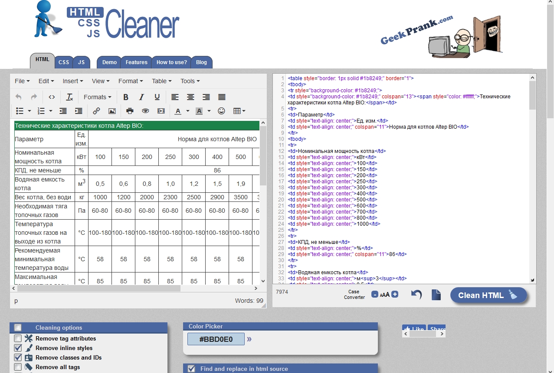
Task: Click the italic formatting icon
Action: pos(141,97)
